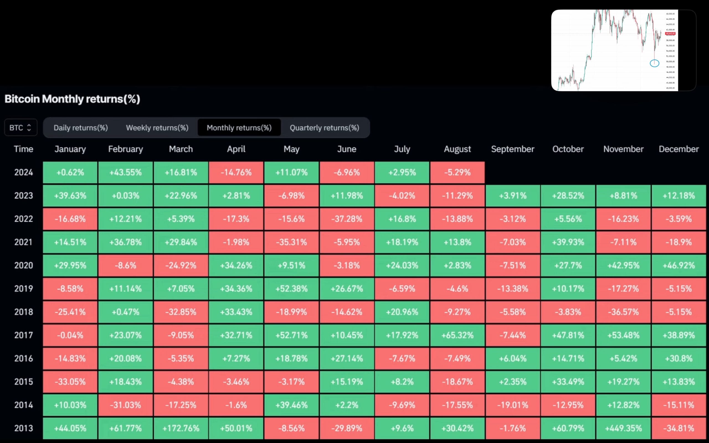709x443 pixels.
Task: Click the up-down chevron beside BTC
Action: click(x=29, y=128)
